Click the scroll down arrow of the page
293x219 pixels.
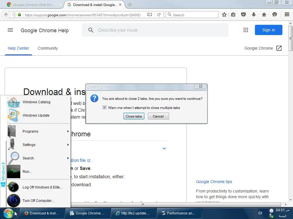tap(290, 200)
